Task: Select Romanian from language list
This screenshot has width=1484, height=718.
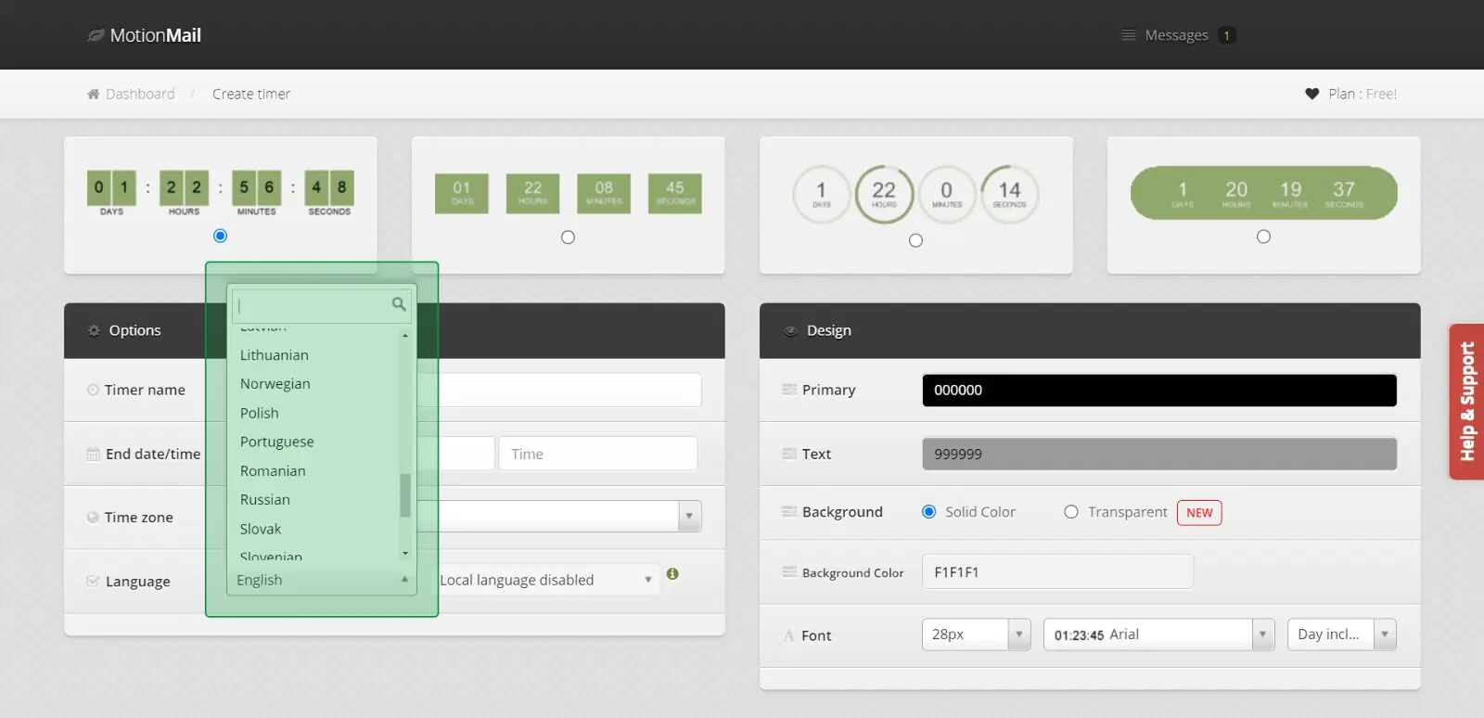Action: pyautogui.click(x=273, y=471)
